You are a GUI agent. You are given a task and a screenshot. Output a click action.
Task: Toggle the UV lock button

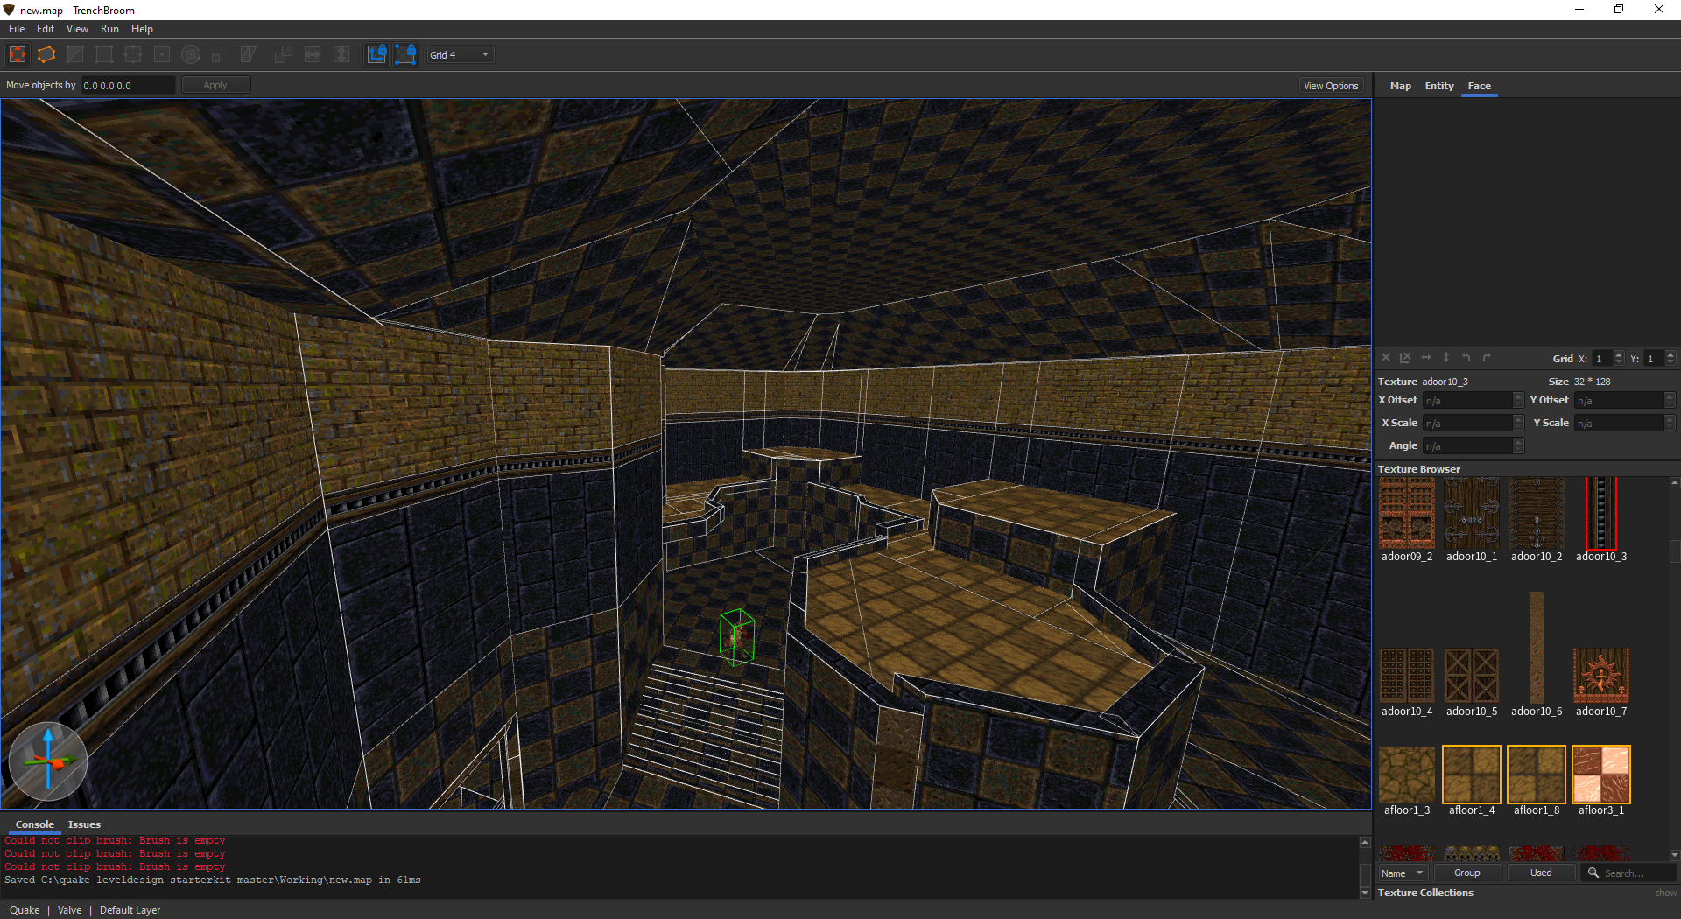point(405,54)
